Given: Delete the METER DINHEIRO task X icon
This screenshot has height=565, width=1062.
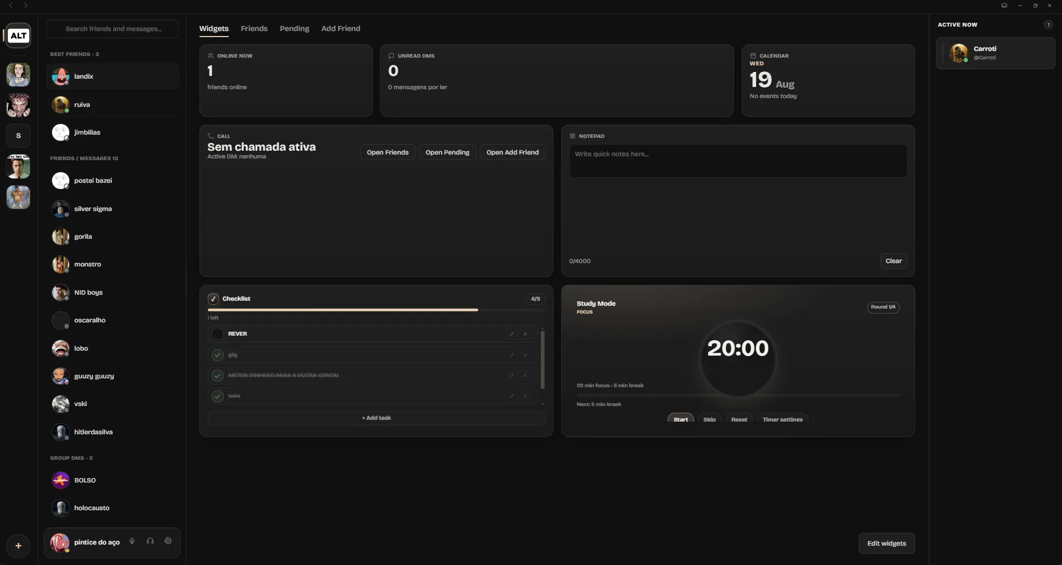Looking at the screenshot, I should (x=525, y=376).
